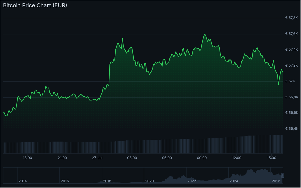Click the 2026 label in the navigator
The image size is (301, 188).
pos(276,181)
